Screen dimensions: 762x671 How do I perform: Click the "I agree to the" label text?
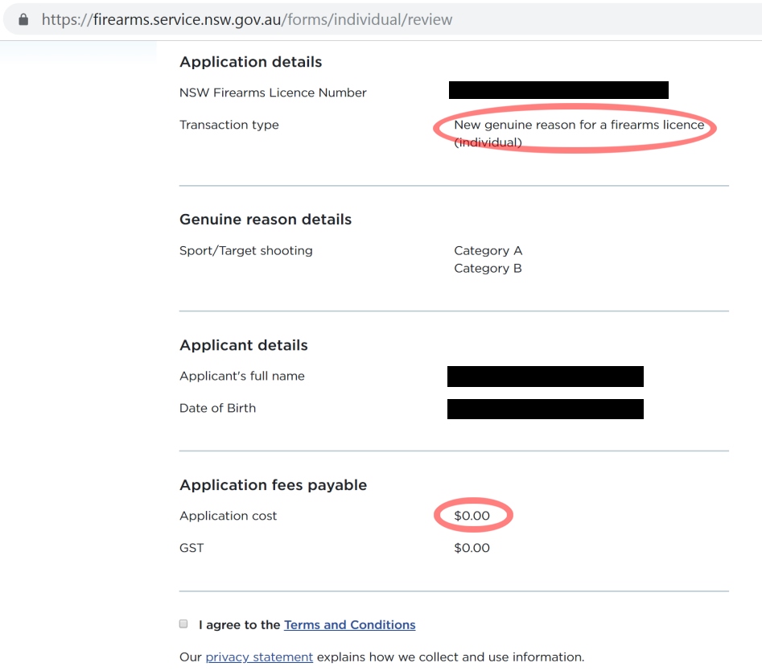(239, 624)
